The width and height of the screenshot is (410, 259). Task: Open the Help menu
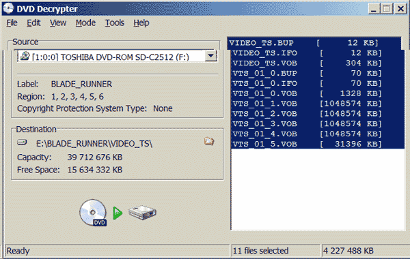(141, 23)
